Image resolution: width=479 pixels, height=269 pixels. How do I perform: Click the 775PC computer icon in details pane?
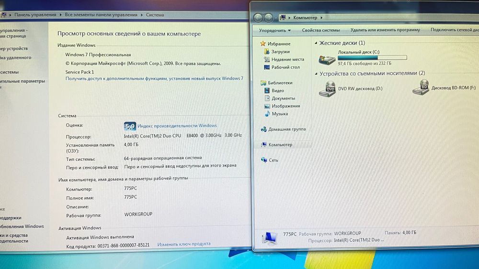[269, 238]
